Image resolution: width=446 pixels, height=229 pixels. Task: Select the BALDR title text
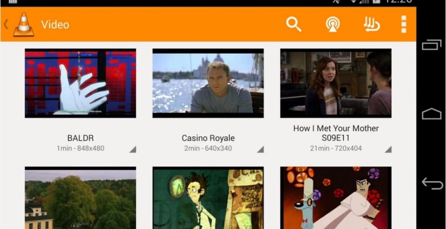click(81, 138)
